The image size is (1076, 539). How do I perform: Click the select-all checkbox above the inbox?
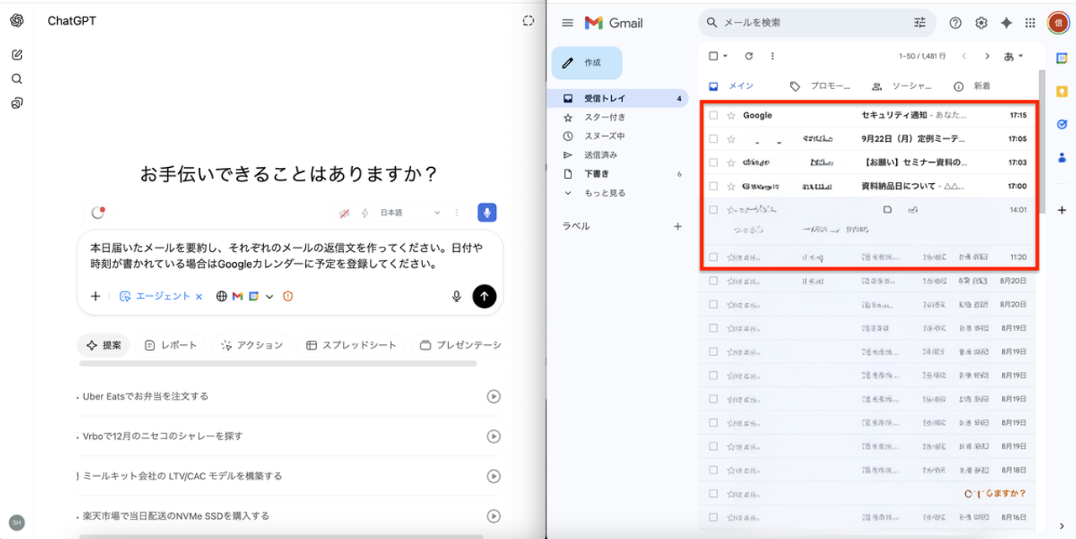(711, 55)
